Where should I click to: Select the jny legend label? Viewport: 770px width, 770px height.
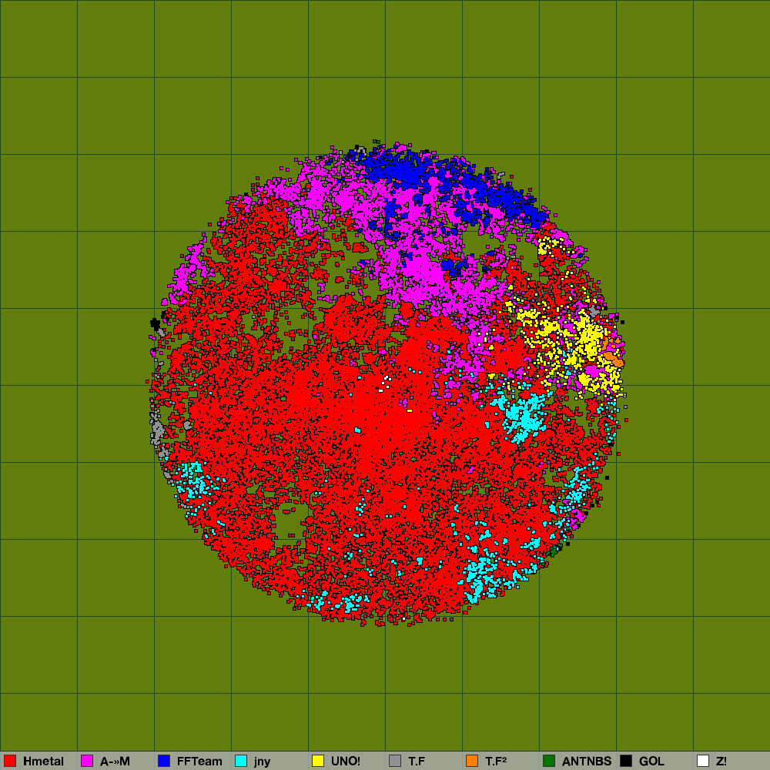(x=263, y=762)
